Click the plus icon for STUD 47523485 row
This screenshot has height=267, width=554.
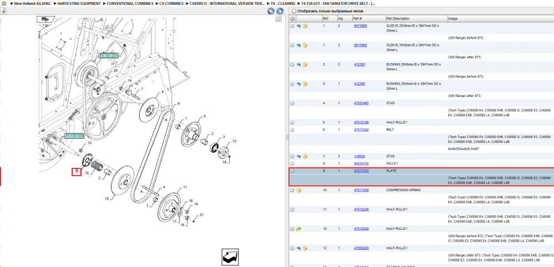point(292,104)
